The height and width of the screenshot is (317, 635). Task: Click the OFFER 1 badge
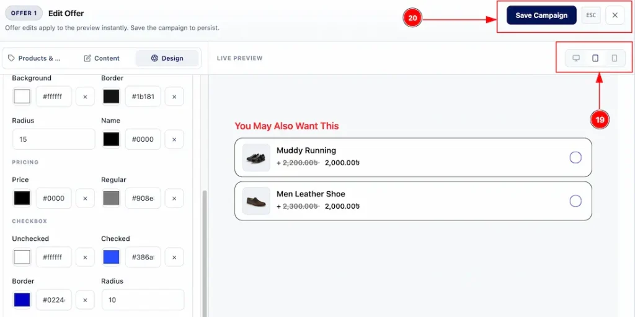click(24, 14)
